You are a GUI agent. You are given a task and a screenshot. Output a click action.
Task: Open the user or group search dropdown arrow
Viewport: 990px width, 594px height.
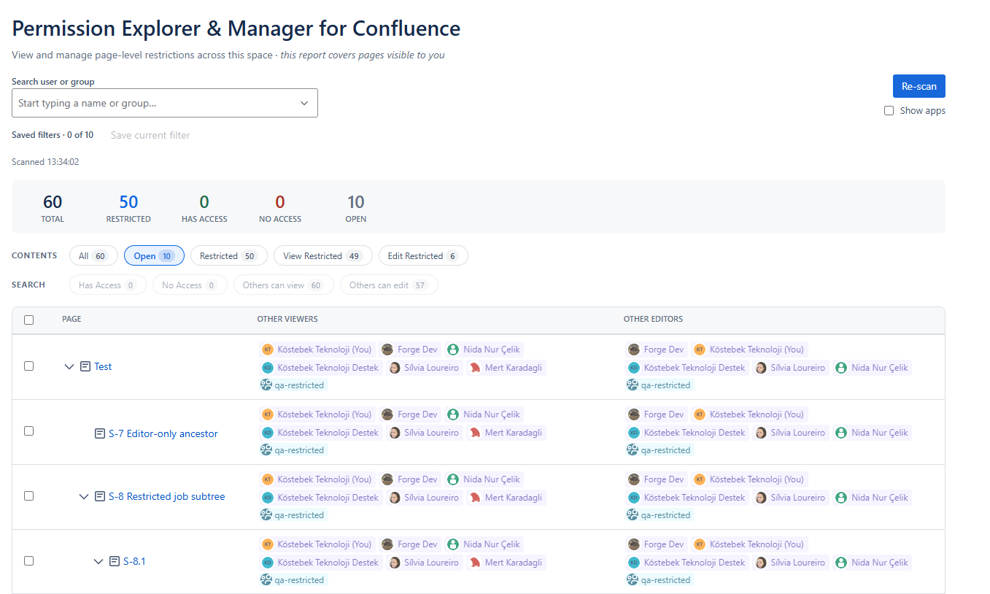pos(304,103)
